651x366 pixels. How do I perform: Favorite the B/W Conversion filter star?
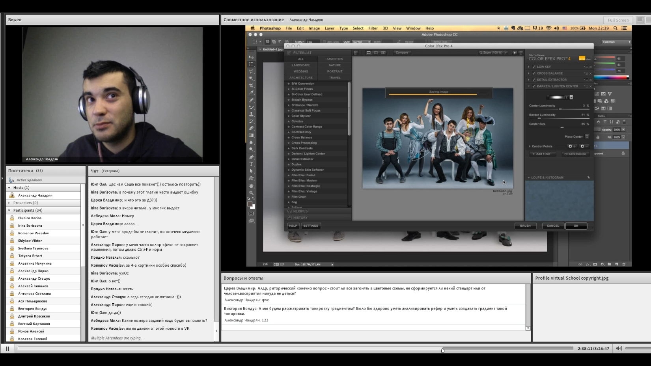click(x=289, y=84)
